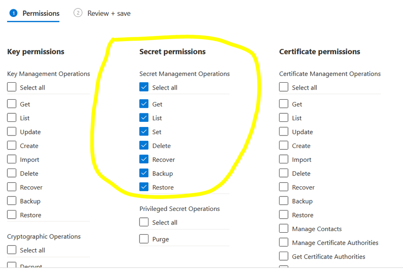This screenshot has height=269, width=403.
Task: Disable the Set secret permission
Action: 144,132
